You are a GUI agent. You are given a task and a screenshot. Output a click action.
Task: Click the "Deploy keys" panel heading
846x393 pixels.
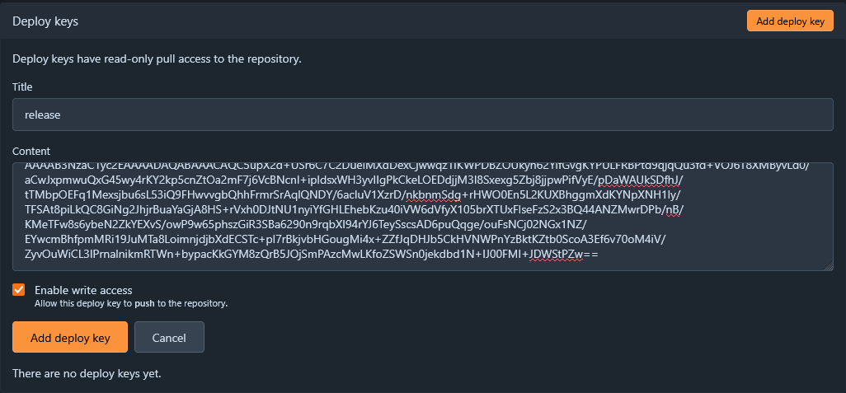point(45,21)
